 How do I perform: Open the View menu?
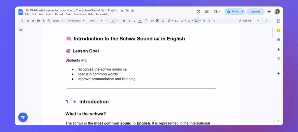41,14
